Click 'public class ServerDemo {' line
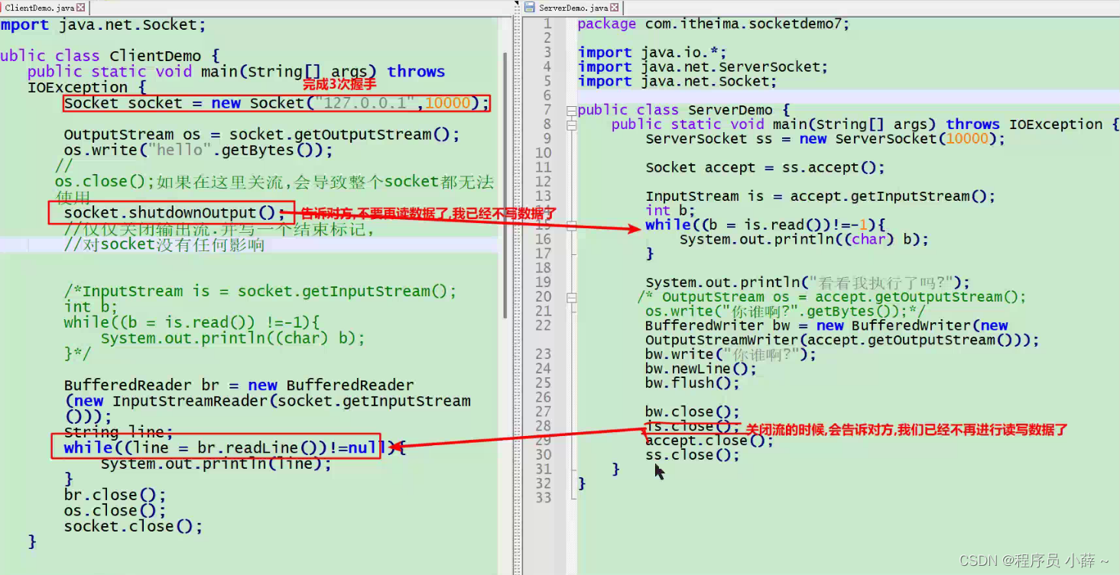The height and width of the screenshot is (575, 1120). [683, 110]
